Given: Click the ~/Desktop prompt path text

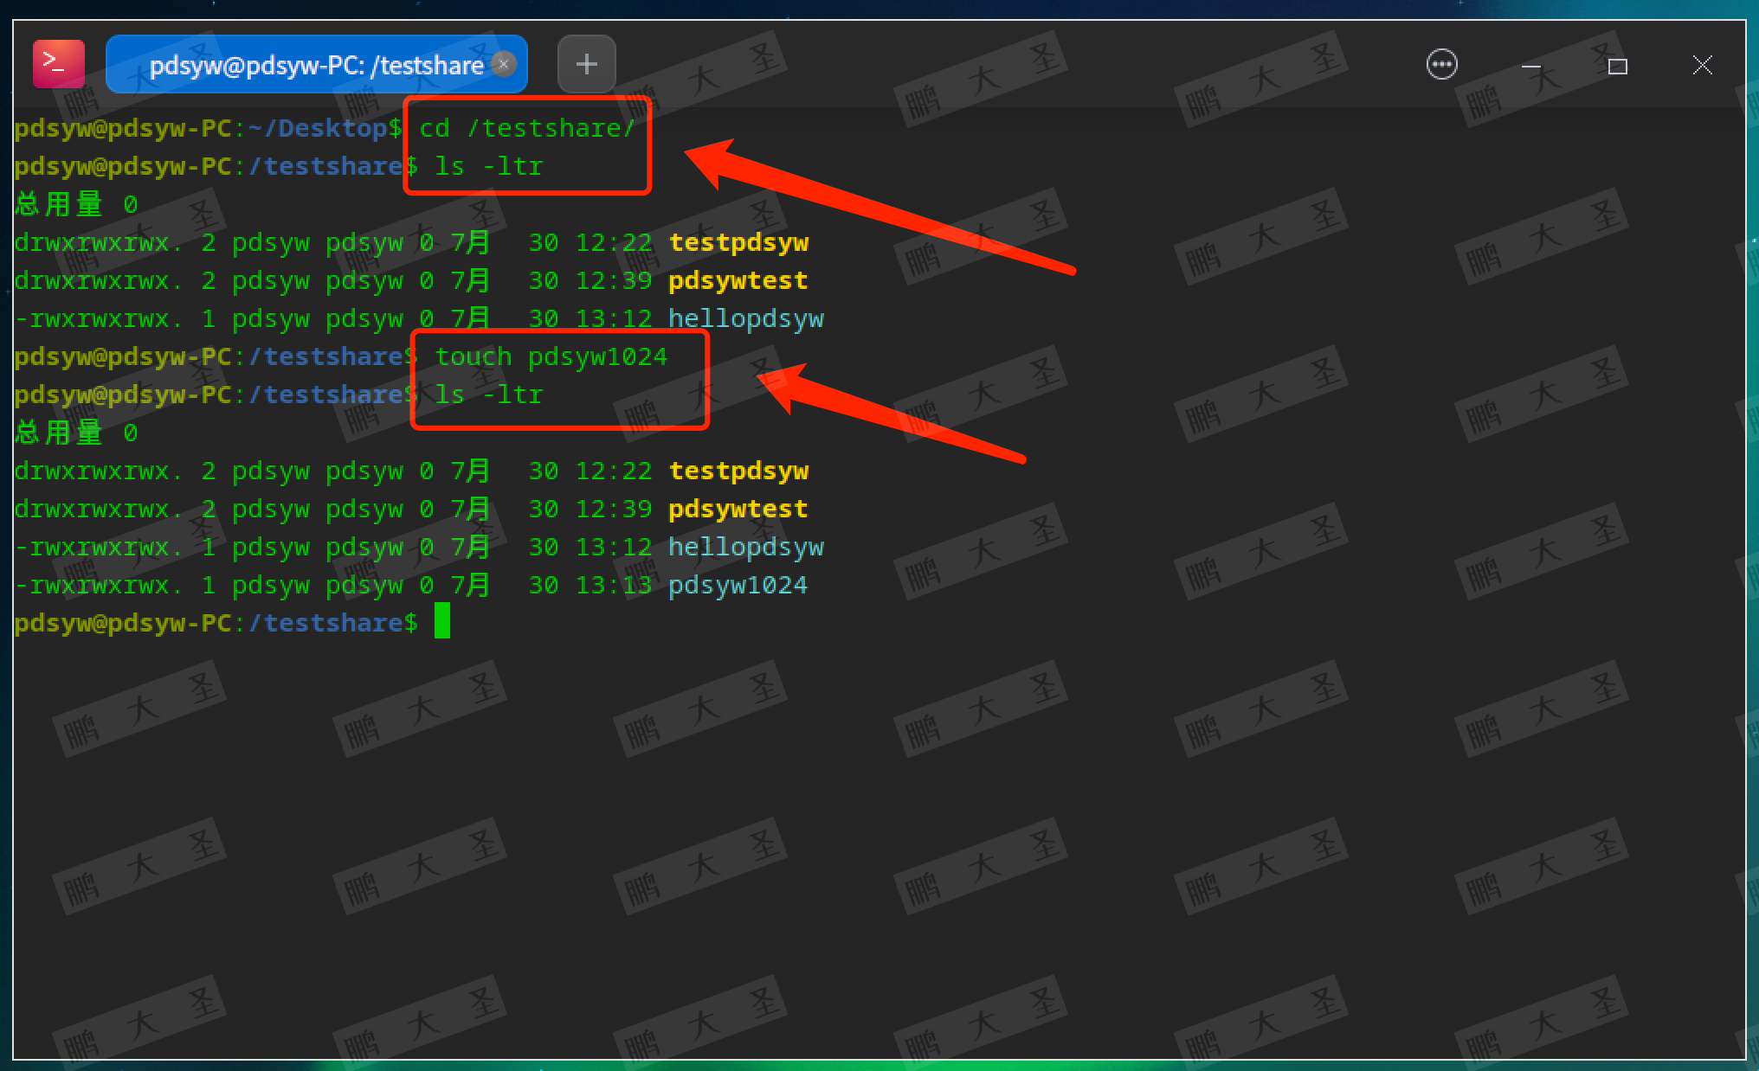Looking at the screenshot, I should point(318,128).
